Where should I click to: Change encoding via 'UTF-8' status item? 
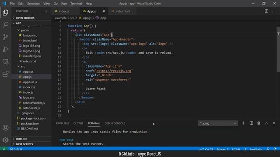point(236,149)
